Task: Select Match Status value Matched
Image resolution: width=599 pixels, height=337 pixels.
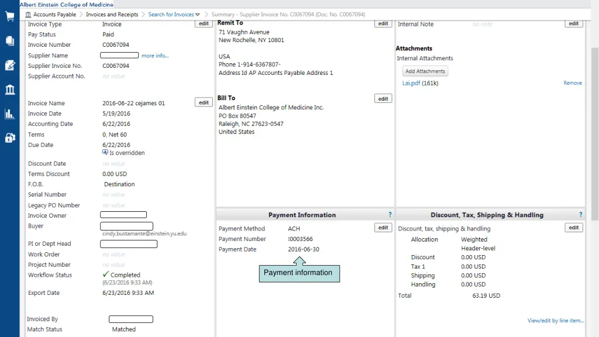Action: tap(124, 329)
